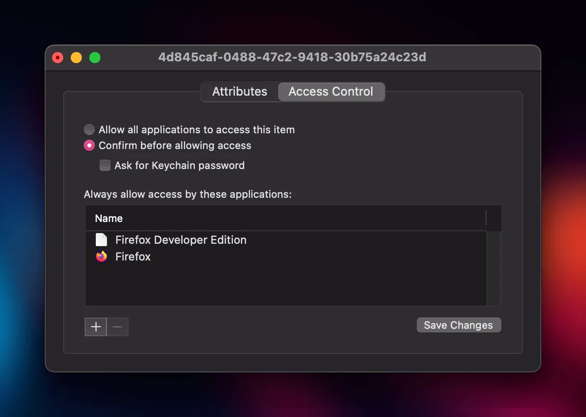Click the blank document icon beside Firefox Developer Edition
Viewport: 586px width, 417px height.
(101, 240)
